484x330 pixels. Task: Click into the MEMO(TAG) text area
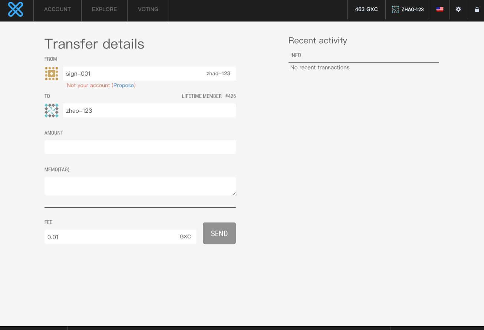tap(140, 186)
